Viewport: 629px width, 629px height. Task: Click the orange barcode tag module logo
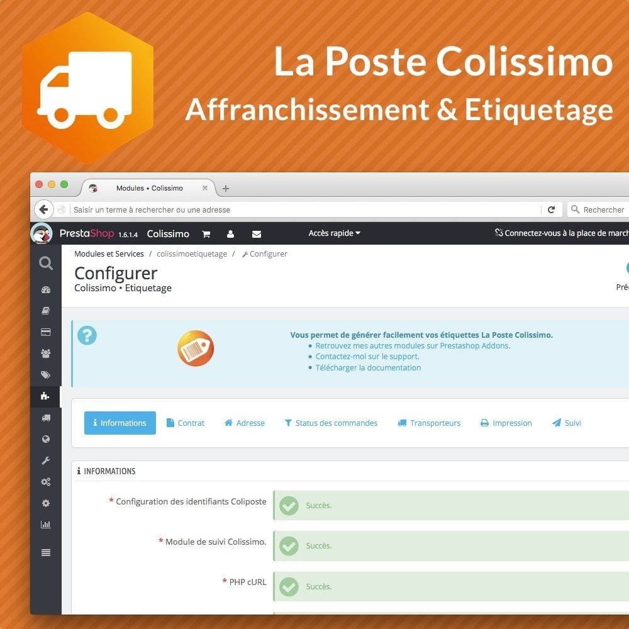196,348
